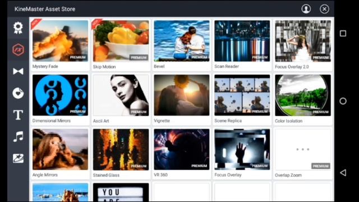This screenshot has height=202, width=359.
Task: Open the VR 360 effect thumbnail
Action: [x=182, y=149]
